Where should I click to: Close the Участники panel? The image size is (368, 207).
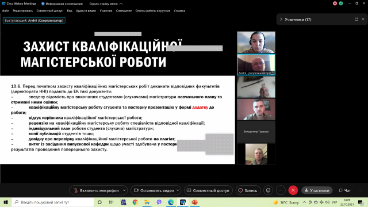pos(363,19)
